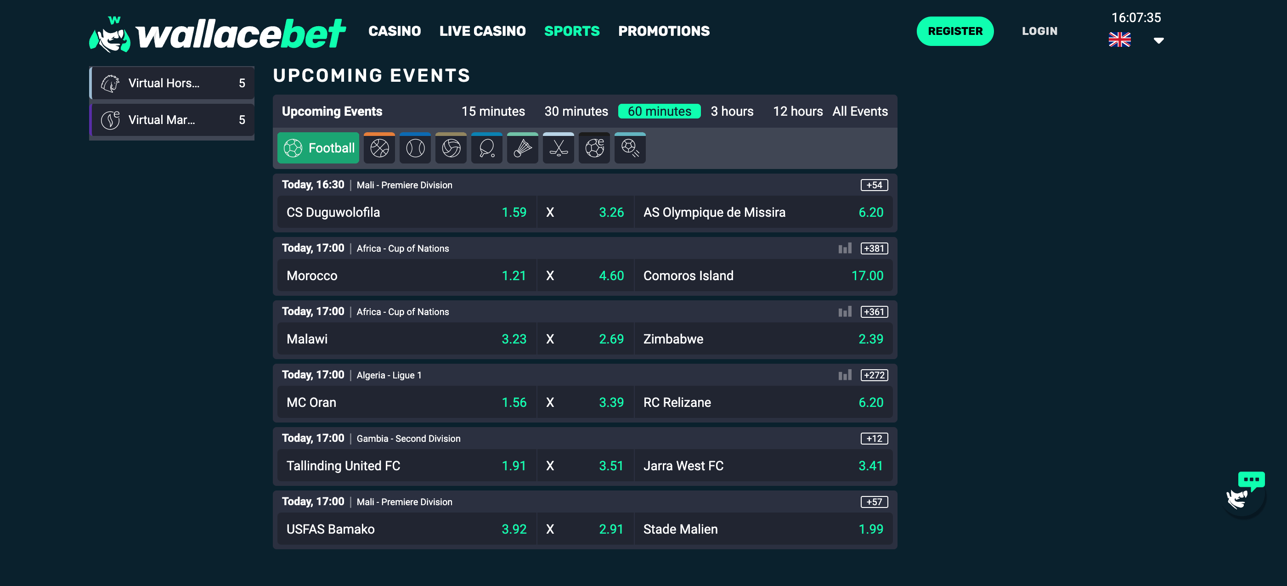Select the Football sport filter

coord(318,148)
